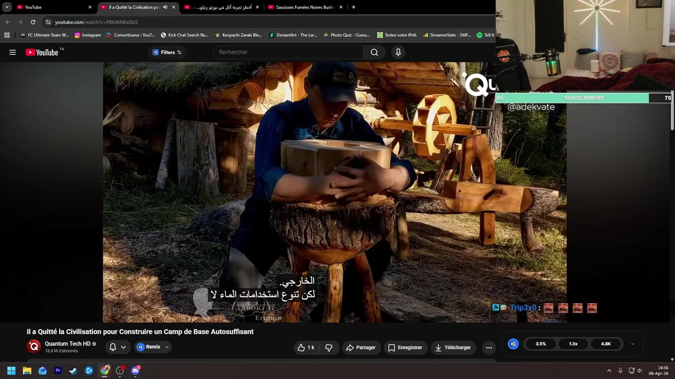Open the Kick Chat Search bookmark
The height and width of the screenshot is (379, 675).
(185, 35)
